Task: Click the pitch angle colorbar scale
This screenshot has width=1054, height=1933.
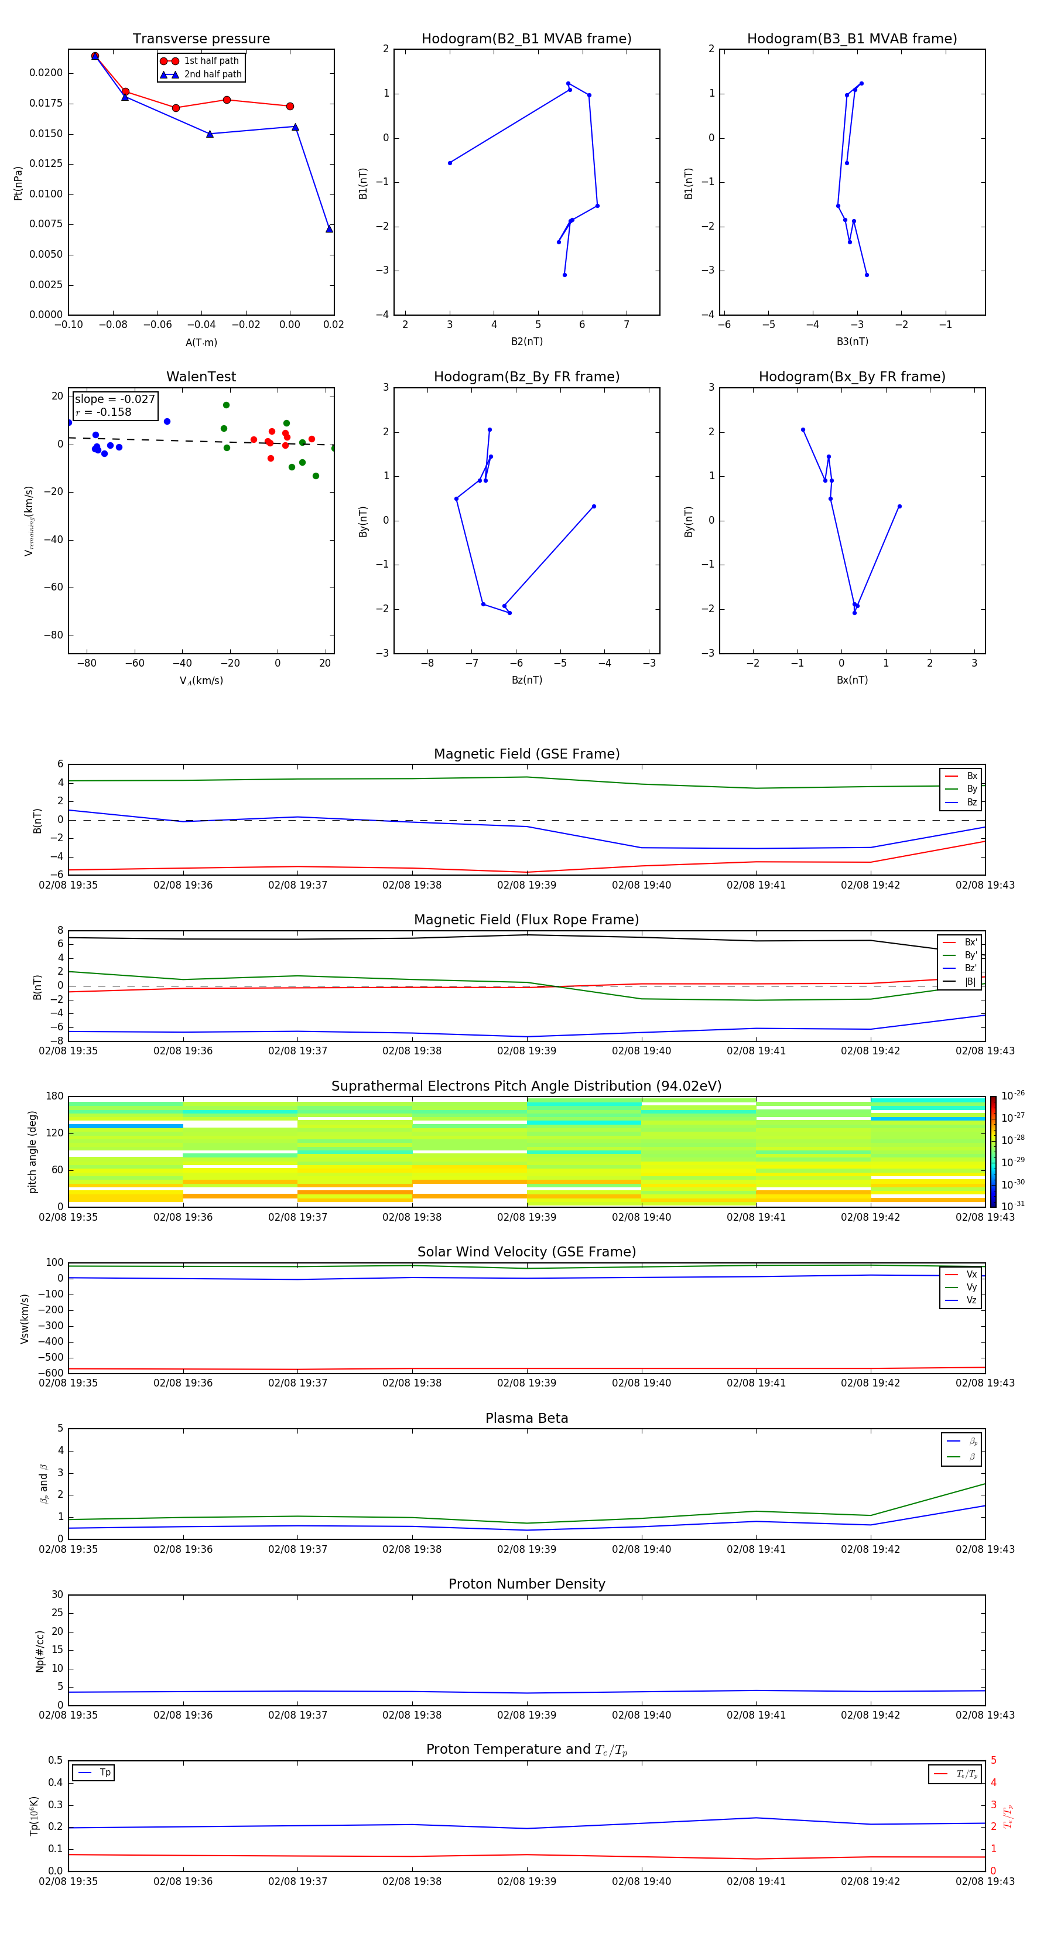Action: [x=993, y=1151]
